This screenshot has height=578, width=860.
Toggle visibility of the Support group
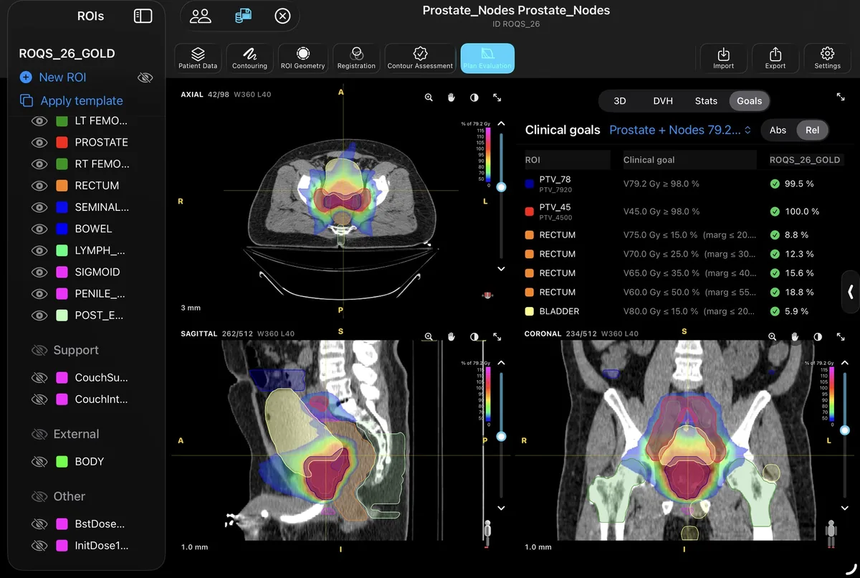click(39, 350)
